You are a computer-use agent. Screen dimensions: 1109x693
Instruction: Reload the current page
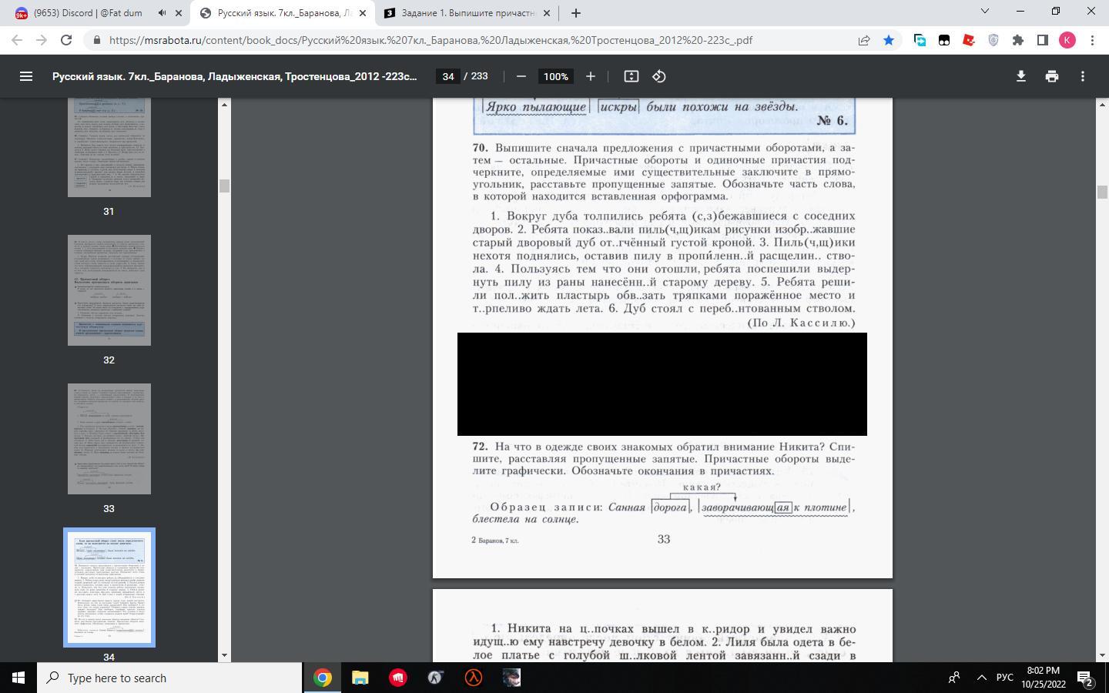66,40
